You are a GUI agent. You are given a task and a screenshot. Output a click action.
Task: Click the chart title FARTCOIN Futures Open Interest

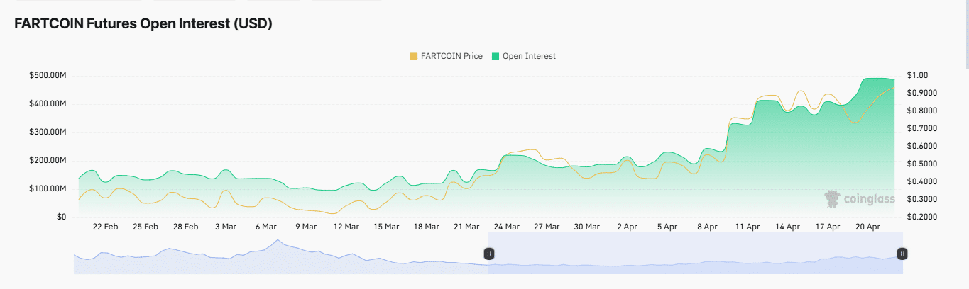[143, 23]
